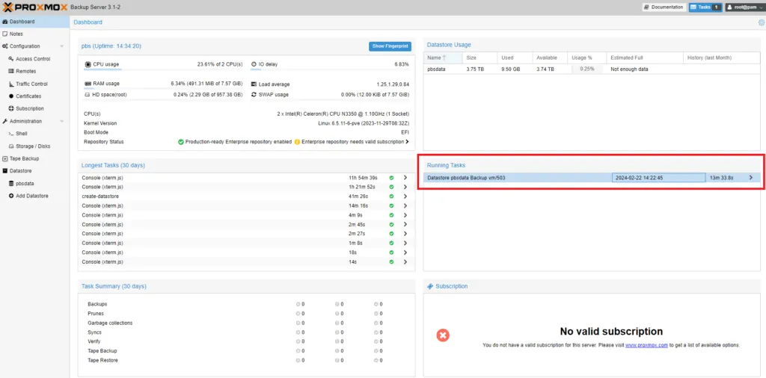Sort datastores by the Name column
The width and height of the screenshot is (766, 378).
443,58
